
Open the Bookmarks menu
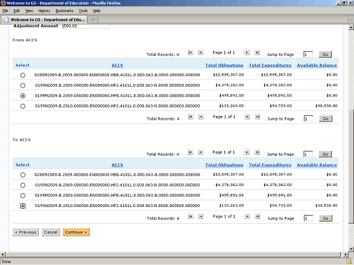click(64, 10)
